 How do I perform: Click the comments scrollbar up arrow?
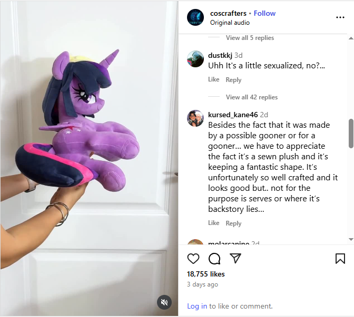pyautogui.click(x=351, y=38)
